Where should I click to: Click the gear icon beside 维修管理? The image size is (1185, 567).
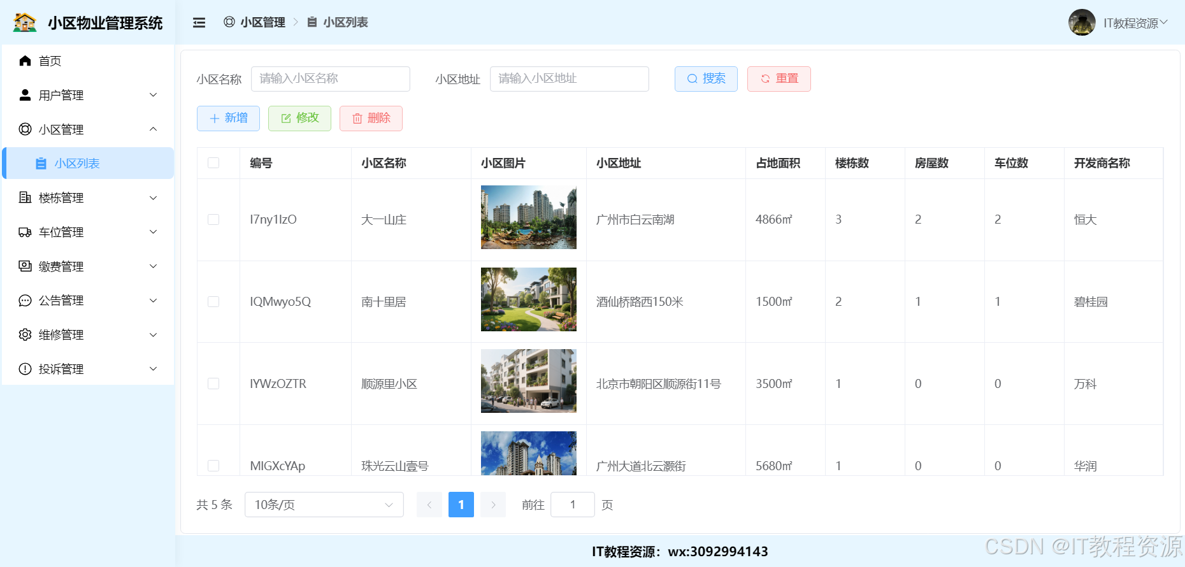(25, 334)
